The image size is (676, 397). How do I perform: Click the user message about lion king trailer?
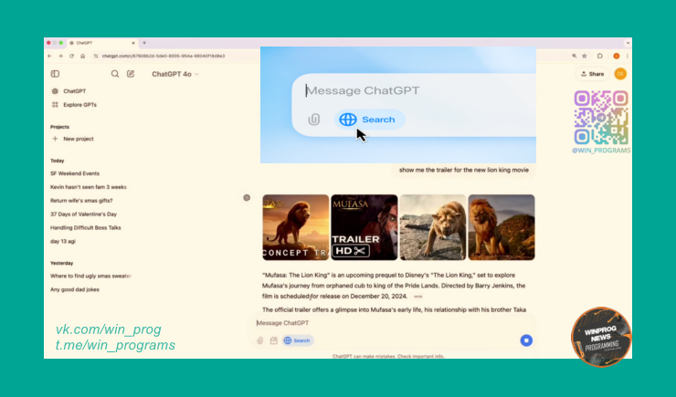pos(463,170)
